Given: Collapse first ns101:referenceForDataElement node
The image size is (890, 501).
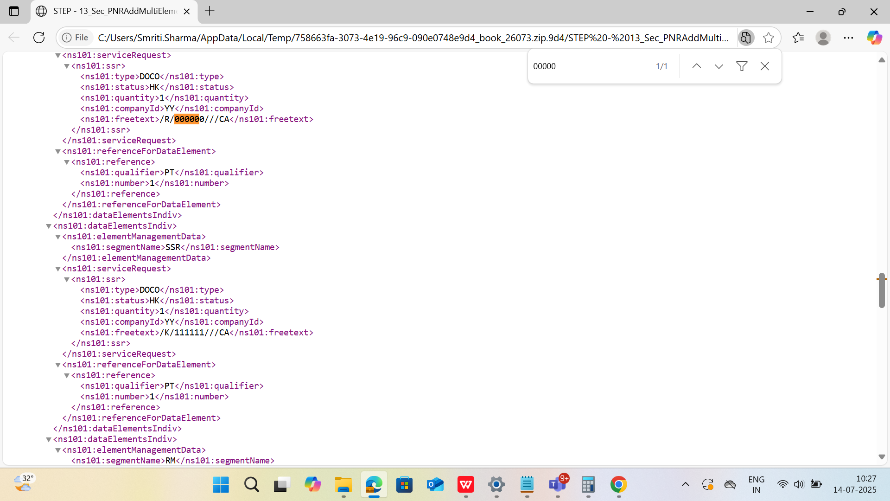Looking at the screenshot, I should 58,152.
